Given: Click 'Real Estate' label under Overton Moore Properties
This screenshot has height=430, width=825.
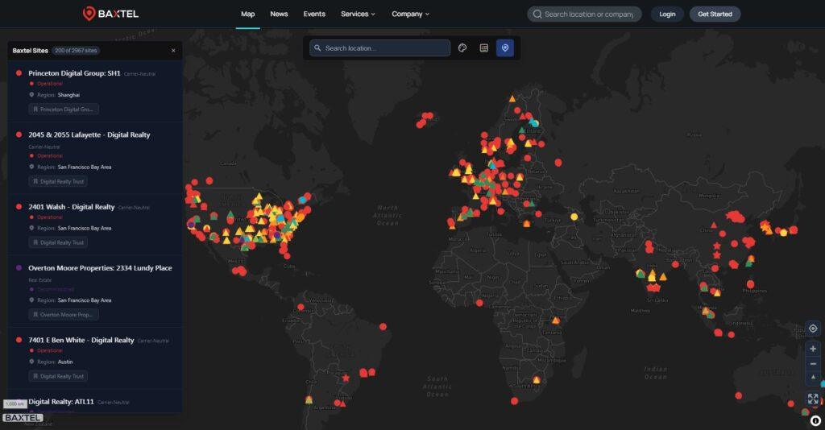Looking at the screenshot, I should click(x=40, y=280).
